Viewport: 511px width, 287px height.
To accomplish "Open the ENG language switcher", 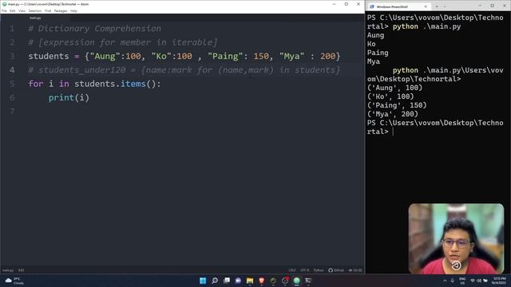I will pyautogui.click(x=462, y=281).
